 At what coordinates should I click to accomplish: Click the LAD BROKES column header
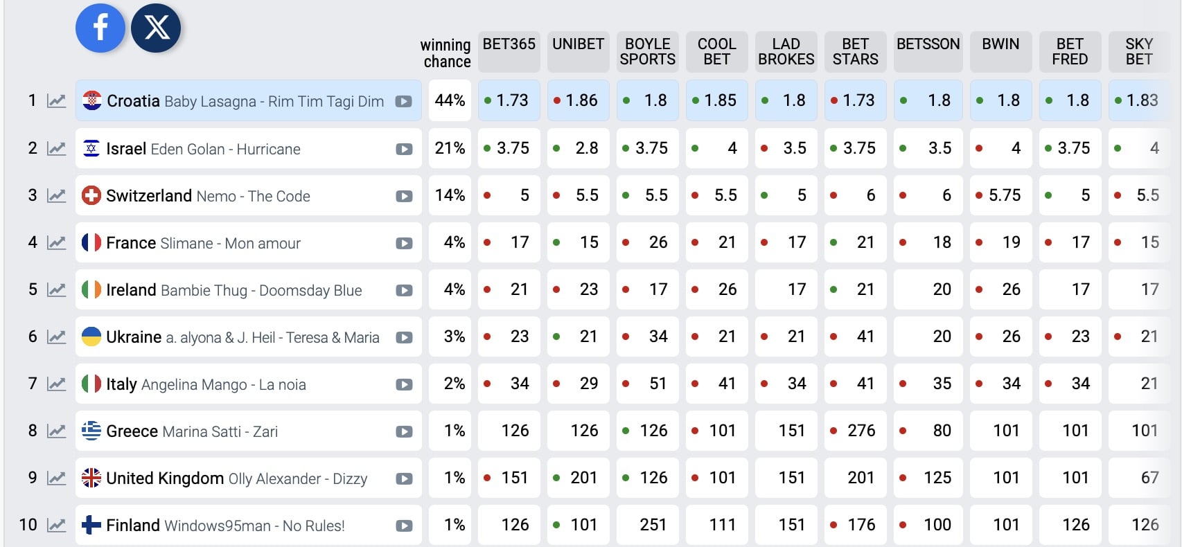(x=786, y=51)
